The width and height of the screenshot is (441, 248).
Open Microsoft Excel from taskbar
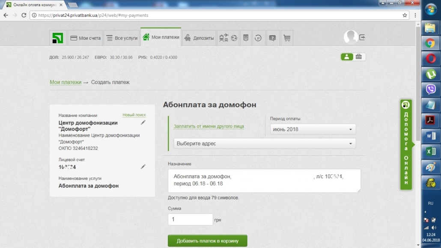[x=430, y=152]
